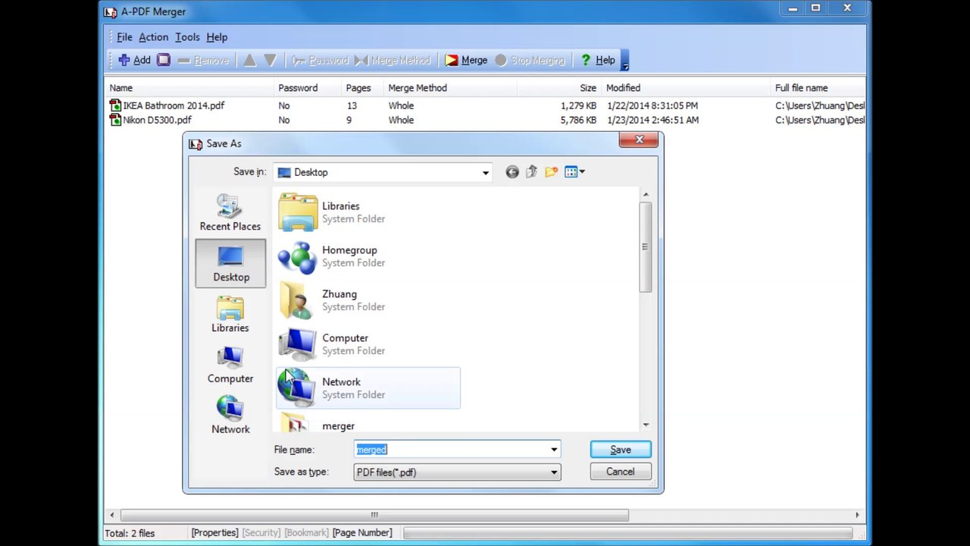The height and width of the screenshot is (546, 970).
Task: Go up one folder level
Action: pos(531,172)
